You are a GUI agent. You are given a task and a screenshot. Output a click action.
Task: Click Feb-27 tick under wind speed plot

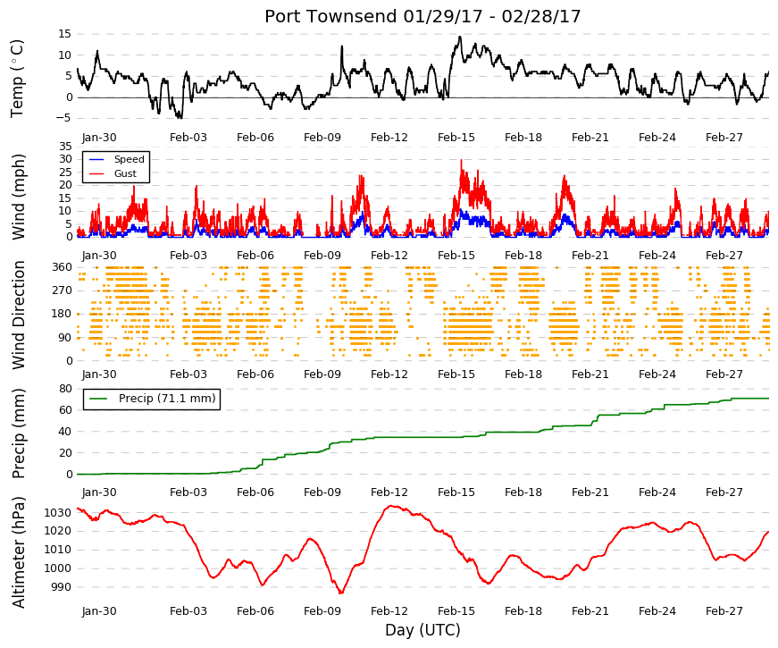tap(724, 256)
